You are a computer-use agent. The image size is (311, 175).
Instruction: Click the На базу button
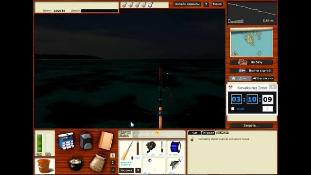click(251, 62)
